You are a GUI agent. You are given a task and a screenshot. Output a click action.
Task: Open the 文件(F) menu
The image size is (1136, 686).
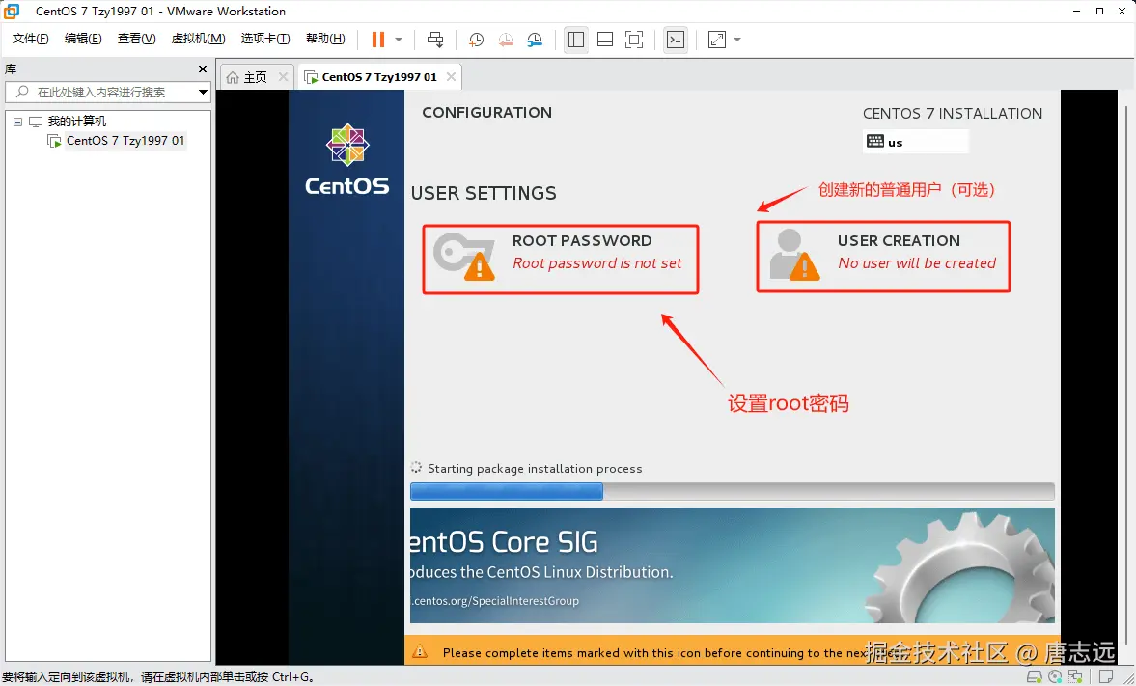31,39
